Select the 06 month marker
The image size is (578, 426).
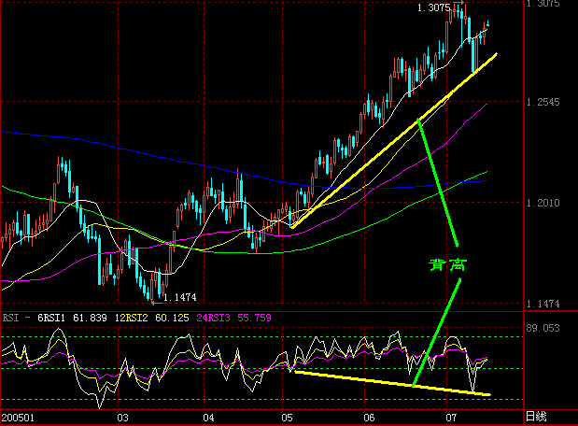tap(370, 418)
